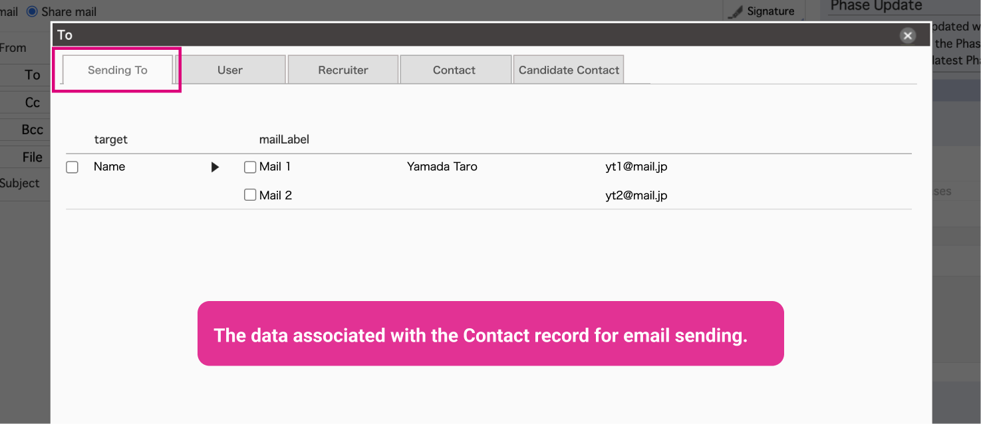Click the yt1@mail.jp email address
981x424 pixels.
(636, 167)
